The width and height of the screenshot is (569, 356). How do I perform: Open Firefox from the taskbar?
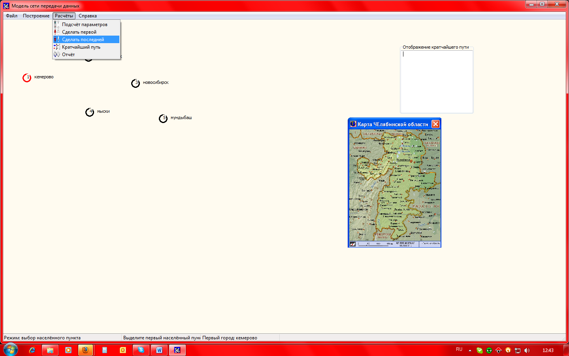(x=85, y=350)
